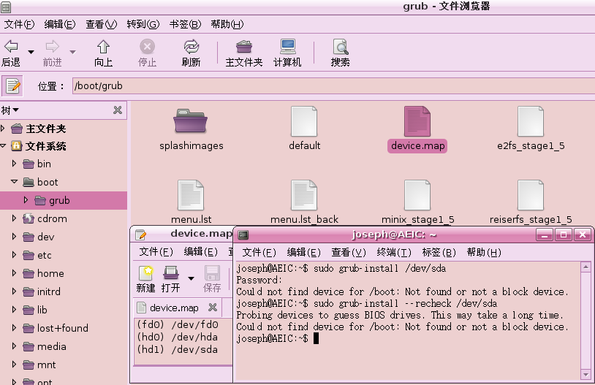Open the file browser 查看(V) menu

point(102,24)
